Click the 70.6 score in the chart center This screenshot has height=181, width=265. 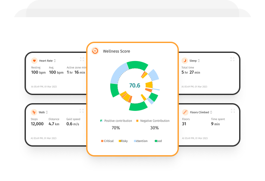pyautogui.click(x=134, y=86)
